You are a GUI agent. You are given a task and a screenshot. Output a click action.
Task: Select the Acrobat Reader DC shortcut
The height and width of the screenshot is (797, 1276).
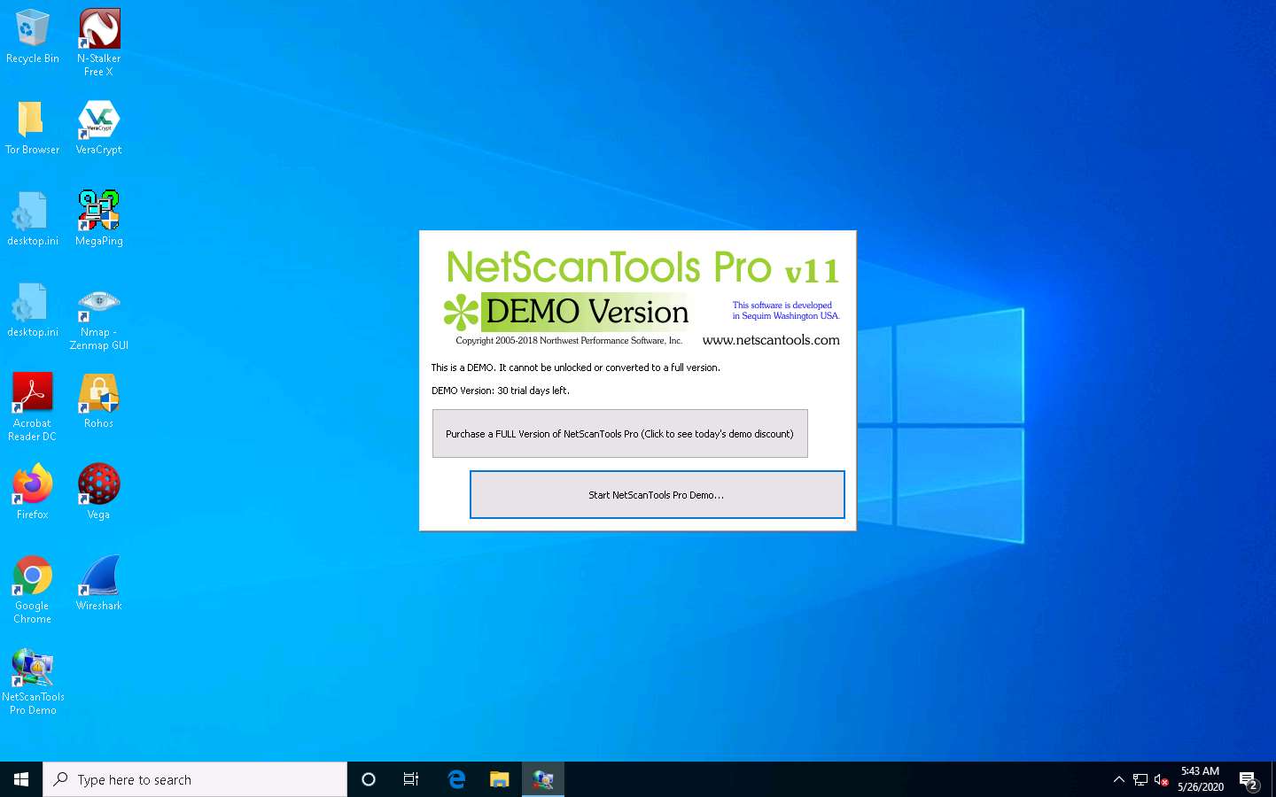click(x=33, y=407)
